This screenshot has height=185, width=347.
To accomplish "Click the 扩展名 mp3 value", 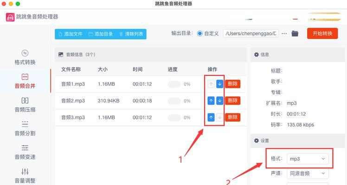I will (x=292, y=103).
